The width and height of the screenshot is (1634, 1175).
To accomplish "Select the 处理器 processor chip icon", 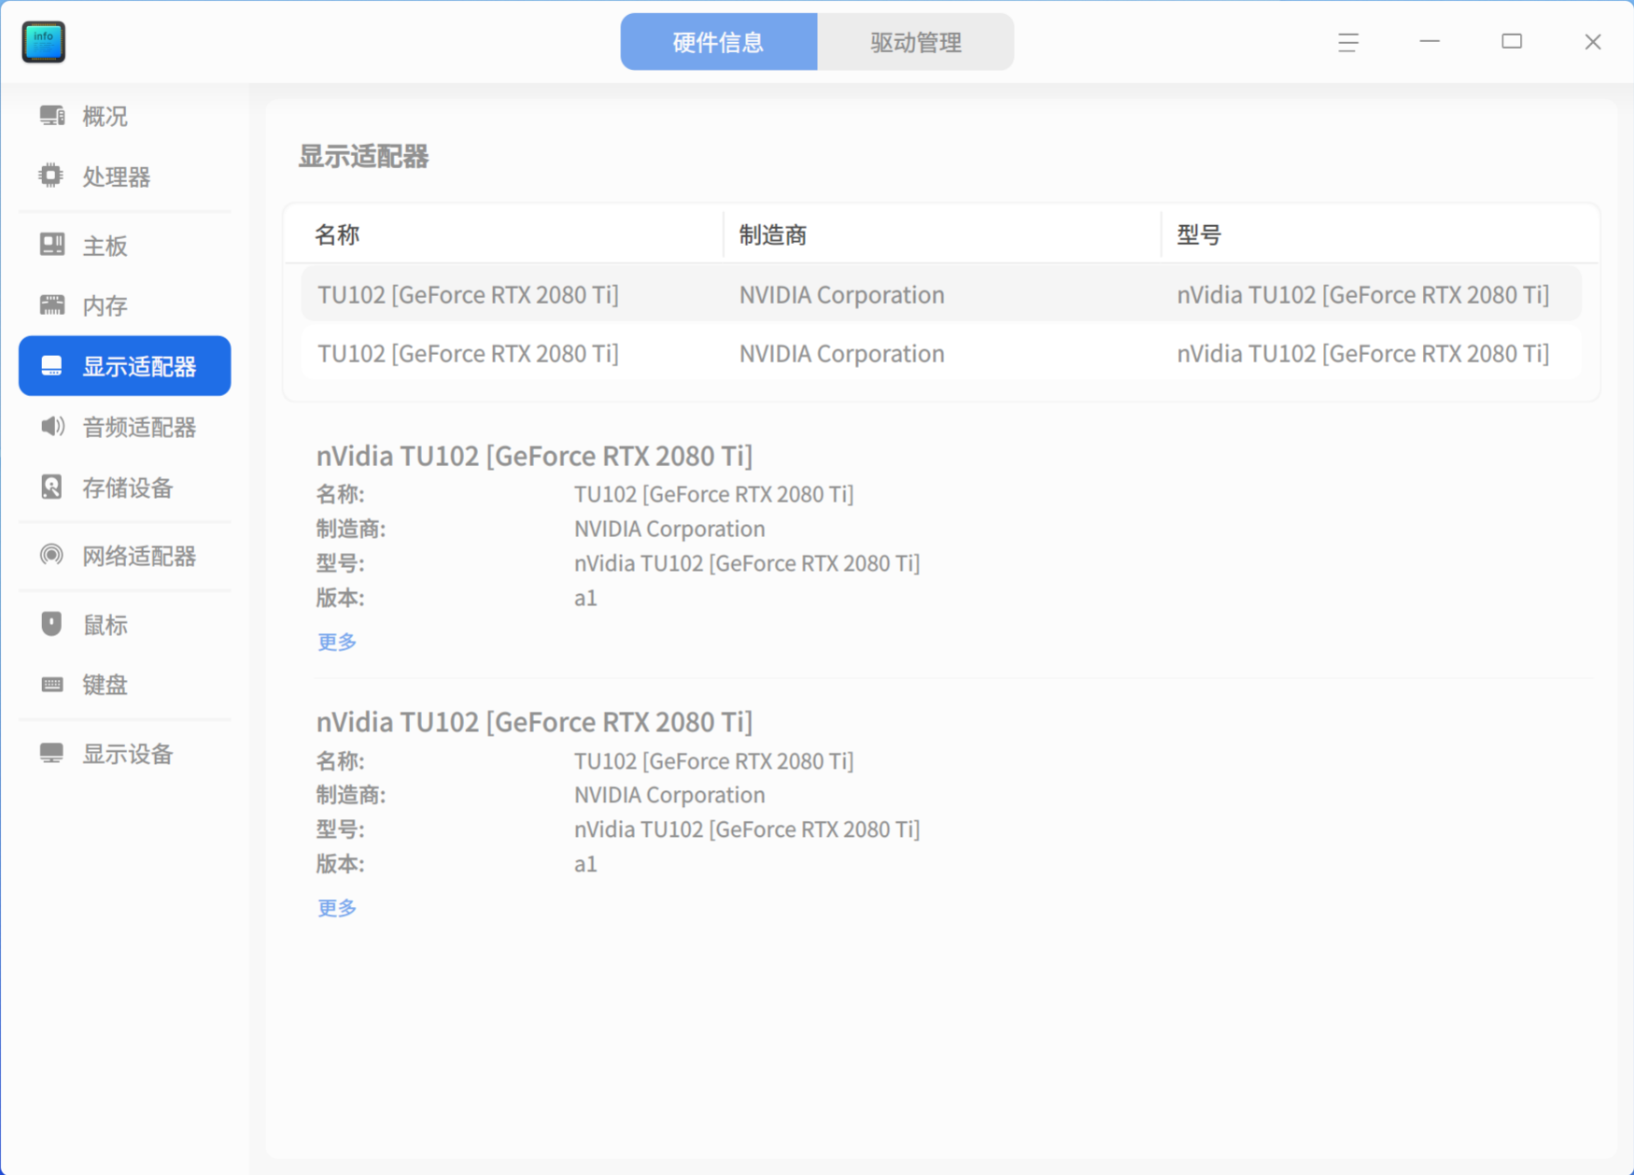I will tap(51, 176).
